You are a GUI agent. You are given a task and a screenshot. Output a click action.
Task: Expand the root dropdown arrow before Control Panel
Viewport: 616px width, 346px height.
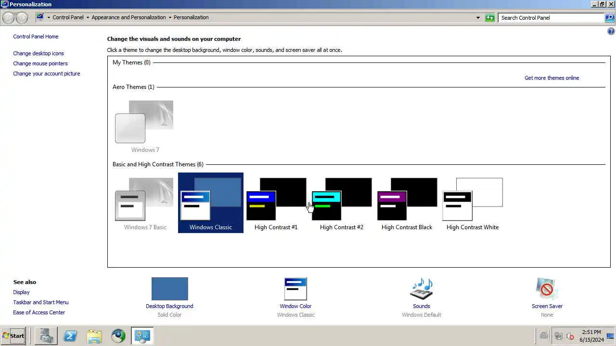49,18
